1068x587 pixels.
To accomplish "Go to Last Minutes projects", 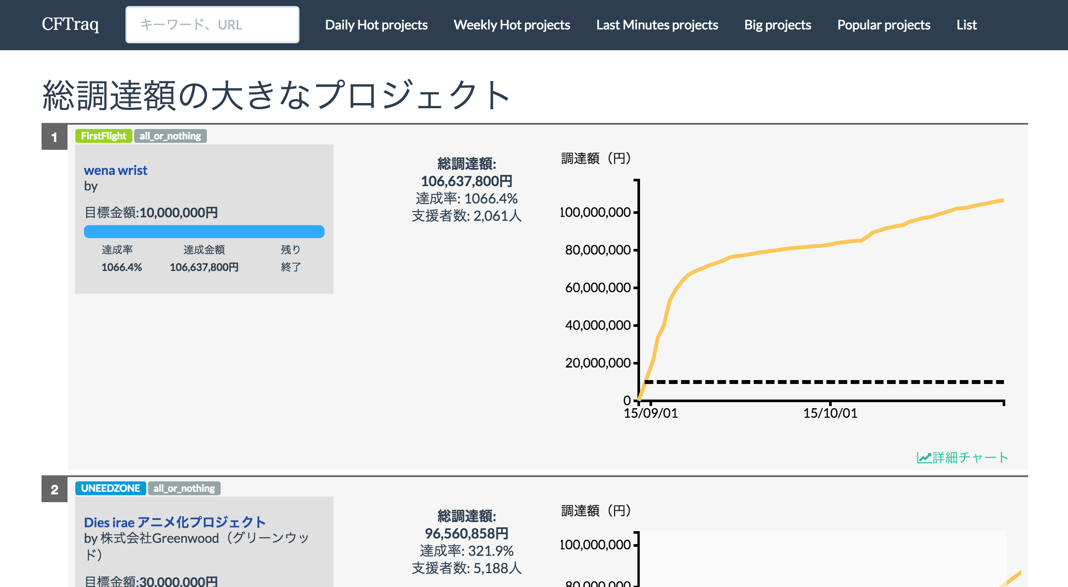I will click(x=657, y=25).
